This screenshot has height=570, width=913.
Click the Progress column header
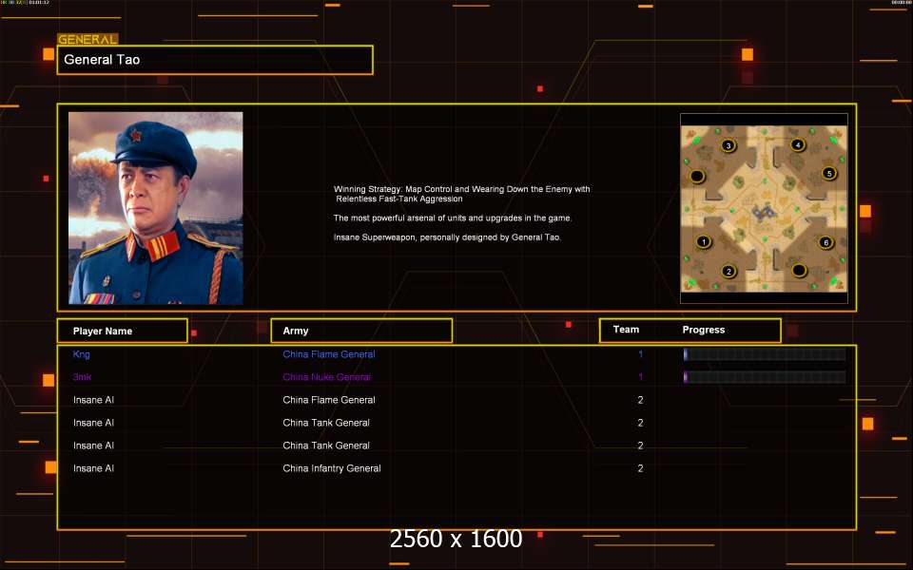coord(704,330)
